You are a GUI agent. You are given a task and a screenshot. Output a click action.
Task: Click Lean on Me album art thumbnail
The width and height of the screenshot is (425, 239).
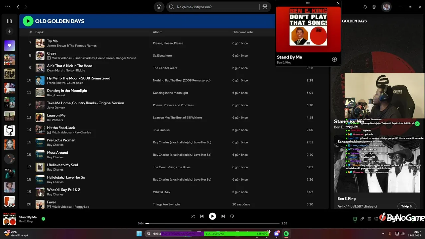click(x=40, y=118)
